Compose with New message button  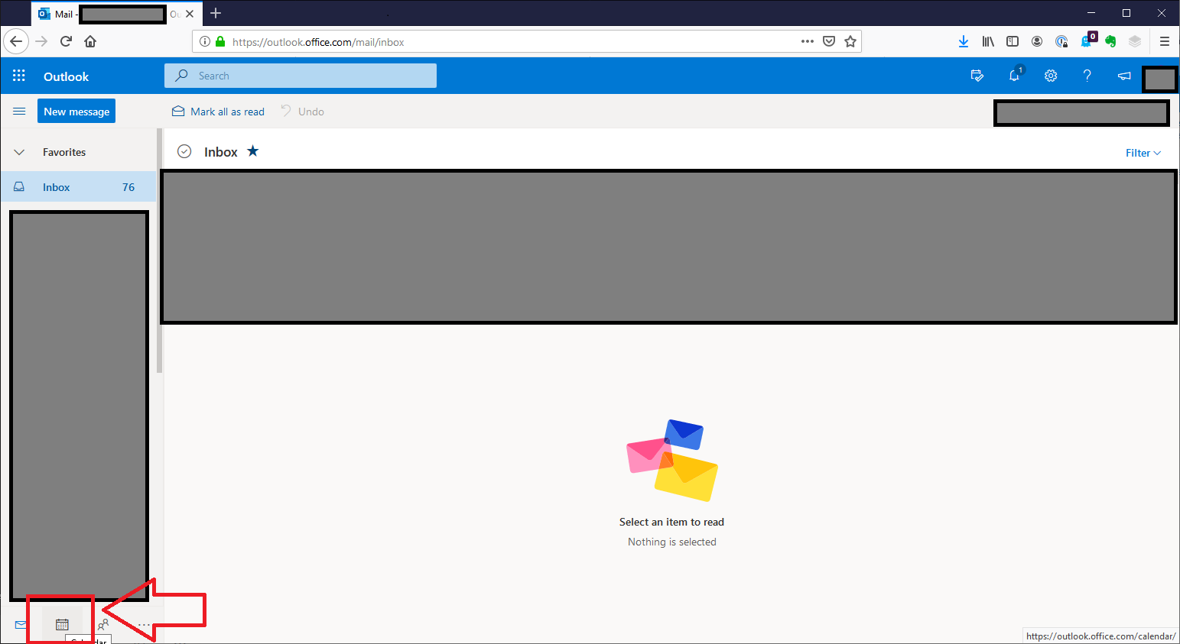pyautogui.click(x=76, y=111)
